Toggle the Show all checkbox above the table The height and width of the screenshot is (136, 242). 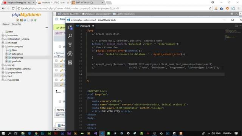(x=60, y=46)
